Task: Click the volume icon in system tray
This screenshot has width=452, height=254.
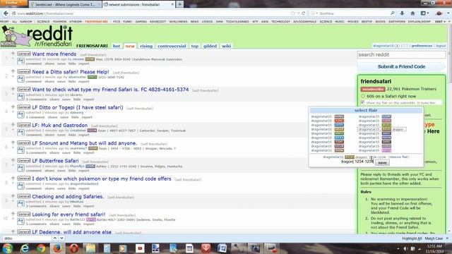Action: point(405,248)
